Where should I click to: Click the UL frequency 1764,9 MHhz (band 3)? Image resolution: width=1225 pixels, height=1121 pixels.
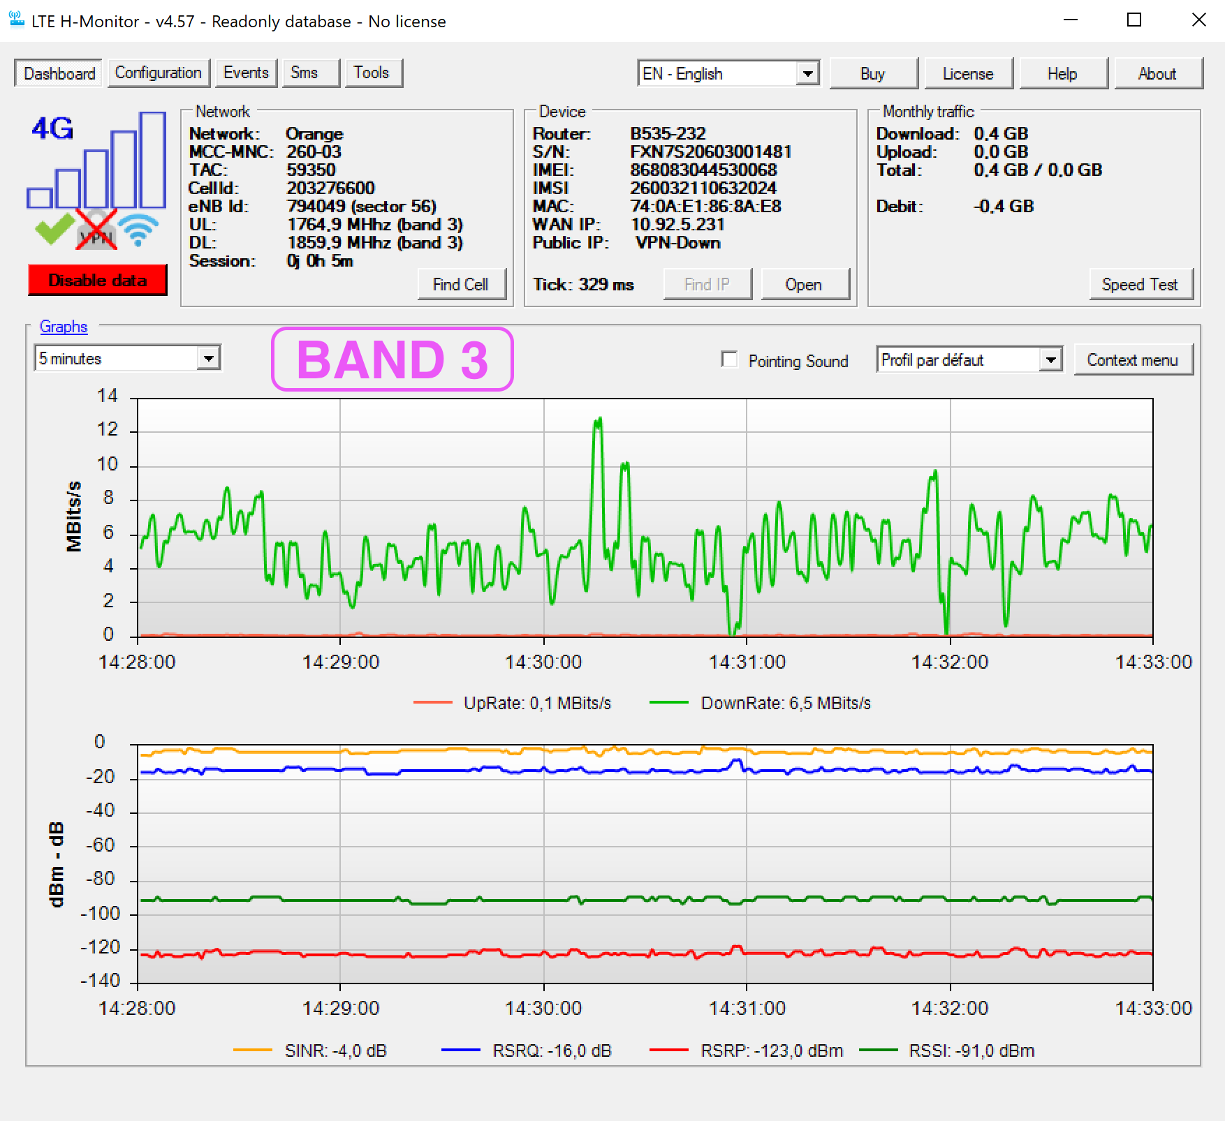click(x=375, y=224)
